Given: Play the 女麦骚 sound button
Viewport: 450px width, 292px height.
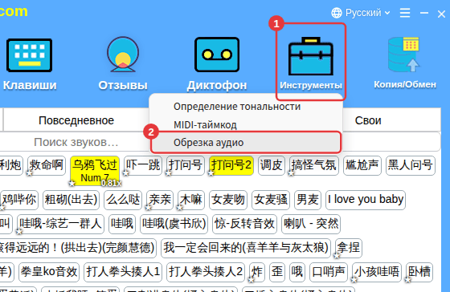Looking at the screenshot, I should pyautogui.click(x=271, y=200).
